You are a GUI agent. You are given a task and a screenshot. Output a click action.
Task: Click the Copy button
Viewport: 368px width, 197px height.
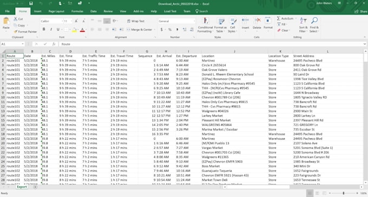[x=19, y=25]
